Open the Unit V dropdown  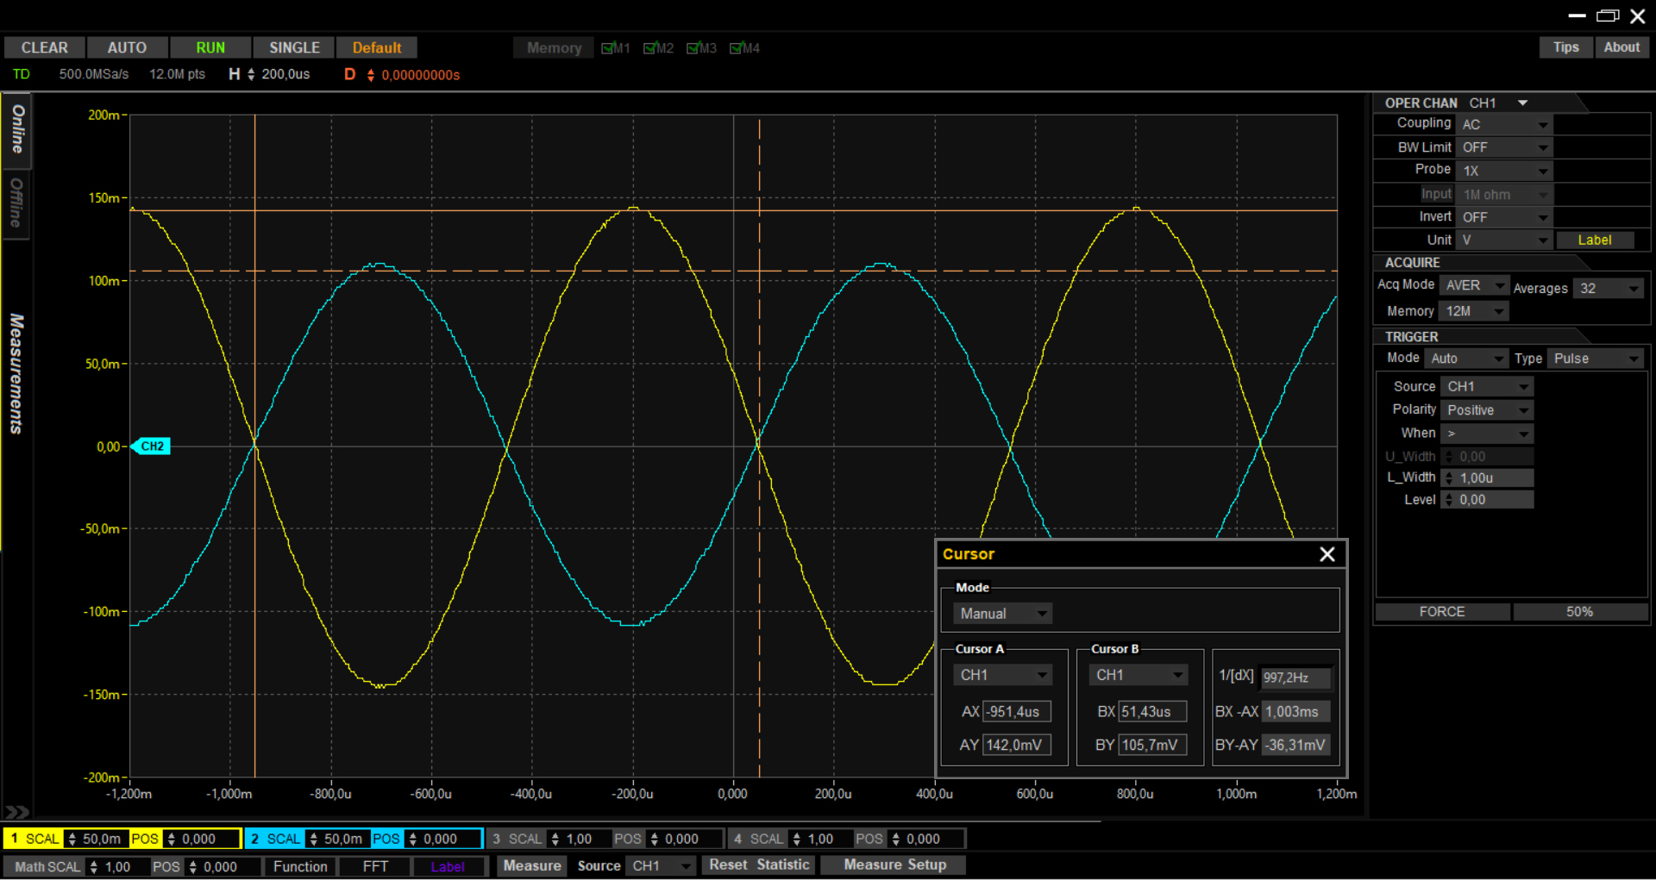(x=1504, y=240)
